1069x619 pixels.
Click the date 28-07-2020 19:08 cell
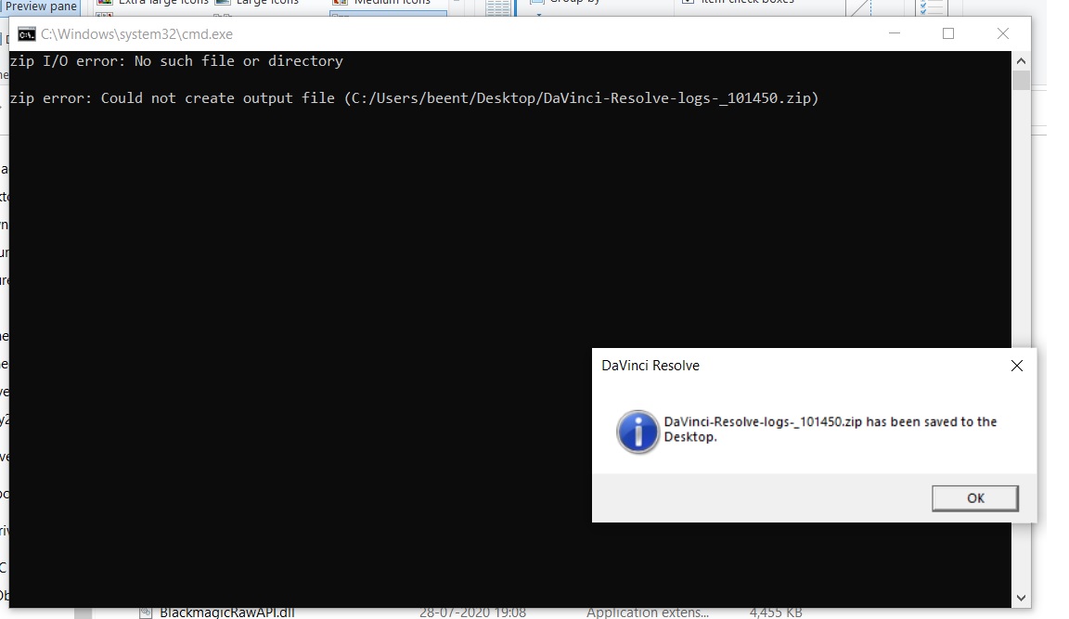(472, 613)
